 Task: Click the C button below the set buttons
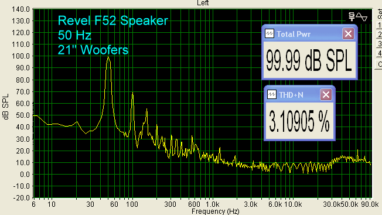(x=379, y=64)
